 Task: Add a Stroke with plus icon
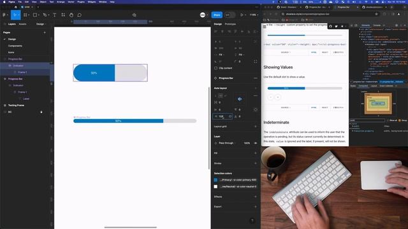(x=256, y=163)
